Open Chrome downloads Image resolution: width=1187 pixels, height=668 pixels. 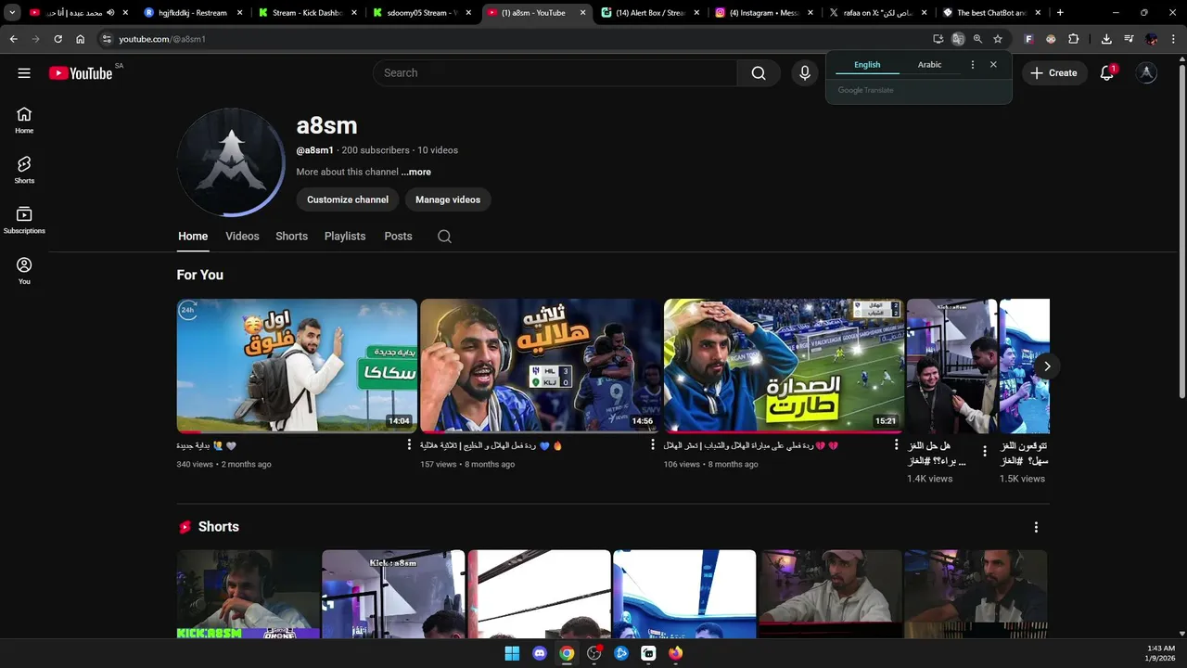point(1106,39)
